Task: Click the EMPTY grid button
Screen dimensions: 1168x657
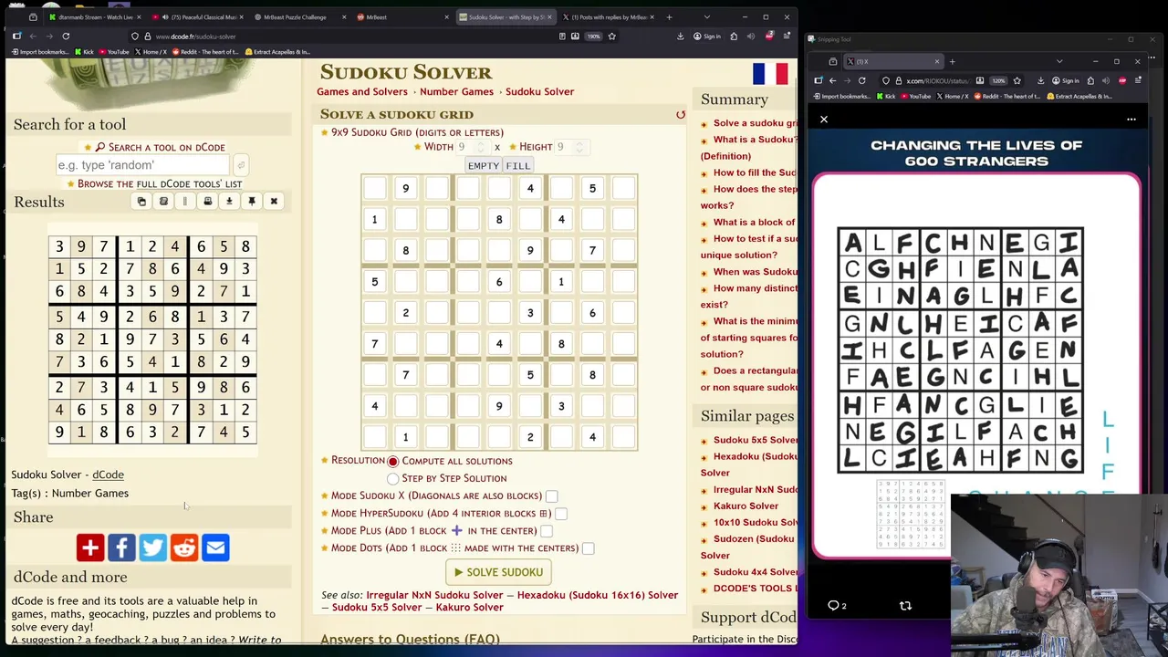Action: pyautogui.click(x=484, y=166)
